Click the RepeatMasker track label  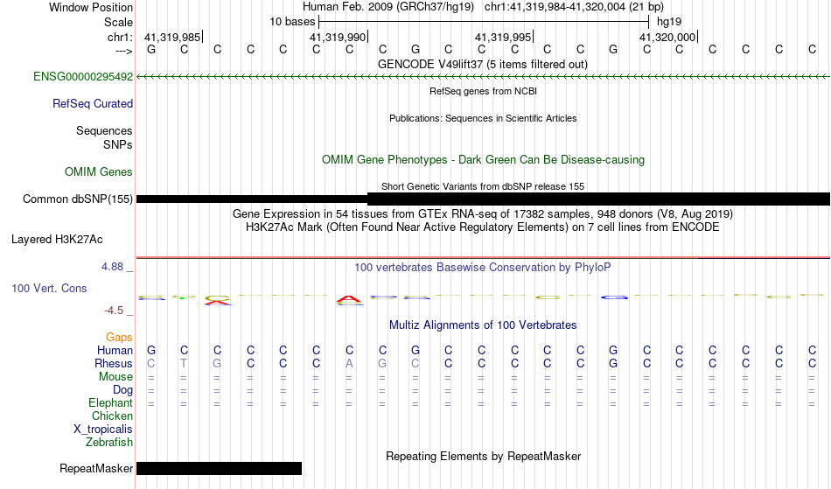[96, 468]
